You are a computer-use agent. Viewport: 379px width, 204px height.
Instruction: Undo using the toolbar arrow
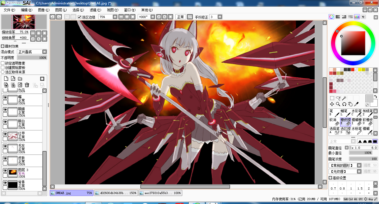53,17
